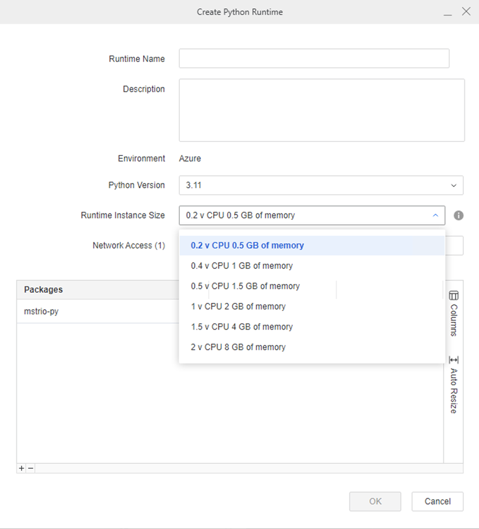
Task: Minimize the Create Python Runtime dialog
Action: point(447,12)
